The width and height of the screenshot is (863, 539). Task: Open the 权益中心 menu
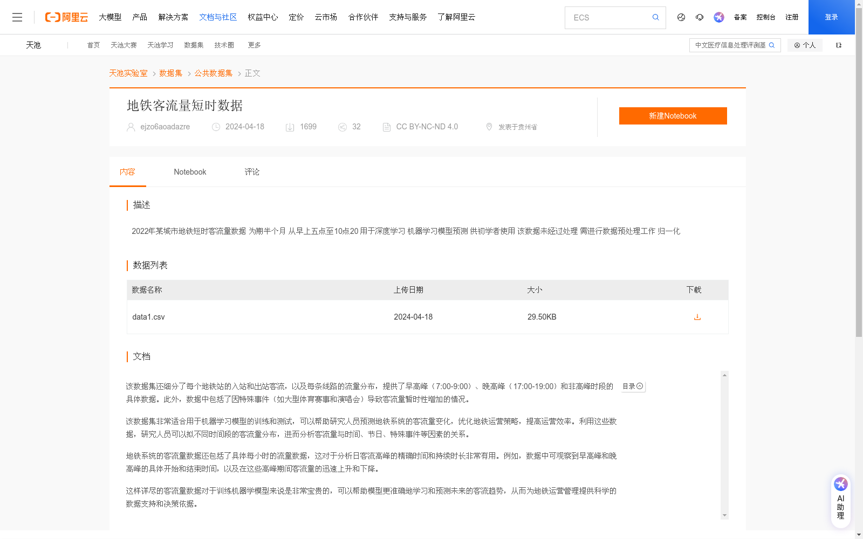(x=263, y=17)
